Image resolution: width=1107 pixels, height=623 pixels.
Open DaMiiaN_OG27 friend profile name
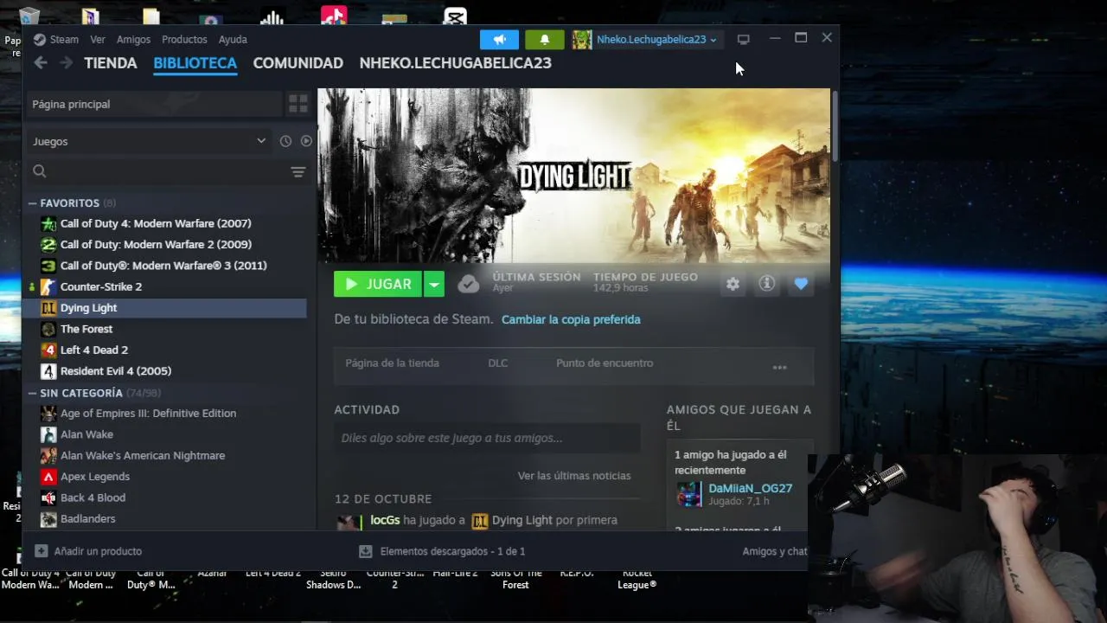click(x=750, y=488)
